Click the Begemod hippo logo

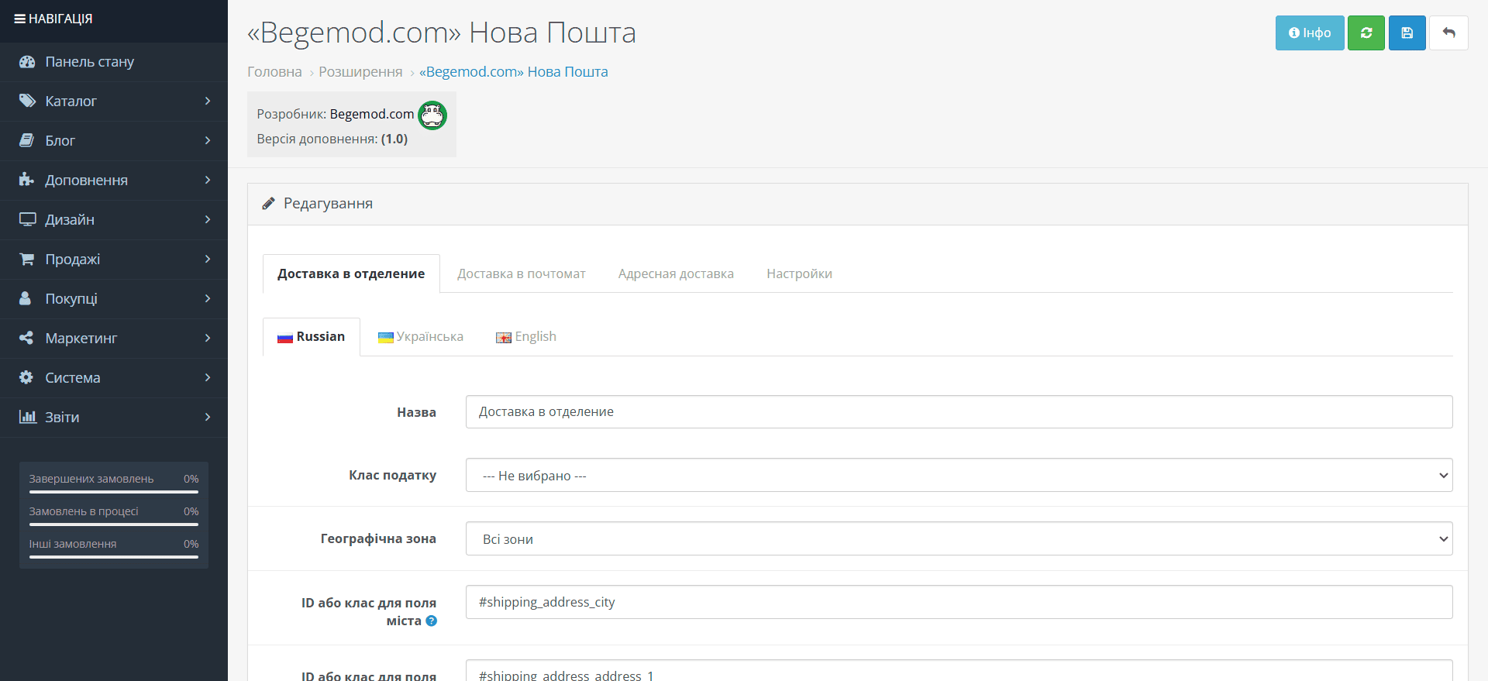[x=432, y=115]
